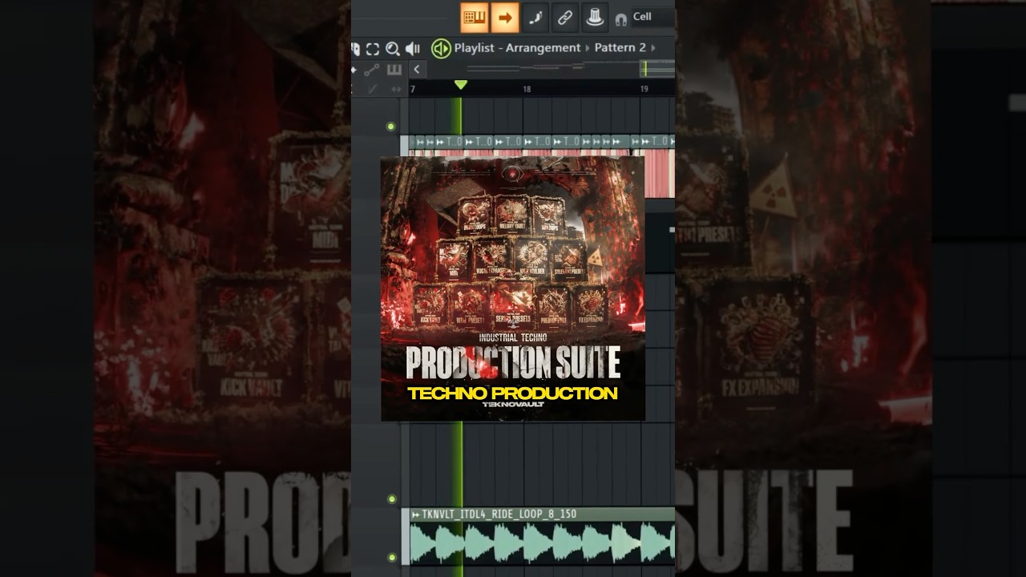Select the magnifier zoom tool
1026x577 pixels.
[393, 49]
